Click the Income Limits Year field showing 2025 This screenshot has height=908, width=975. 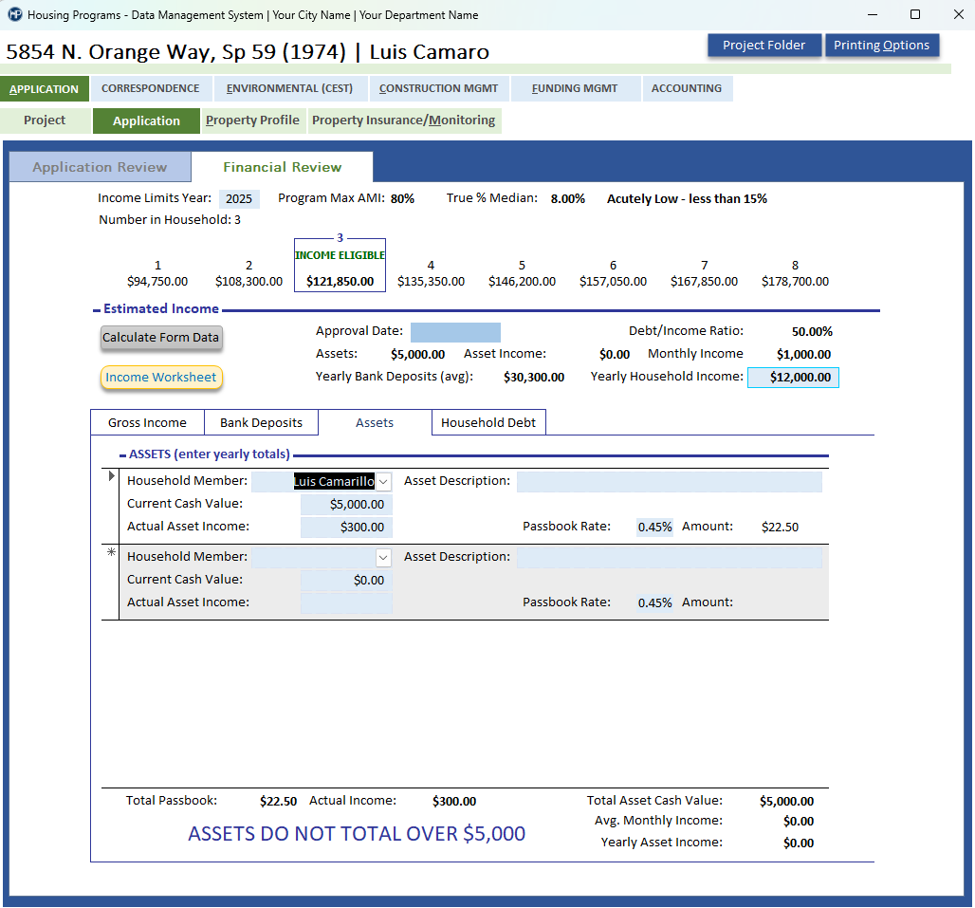tap(239, 198)
